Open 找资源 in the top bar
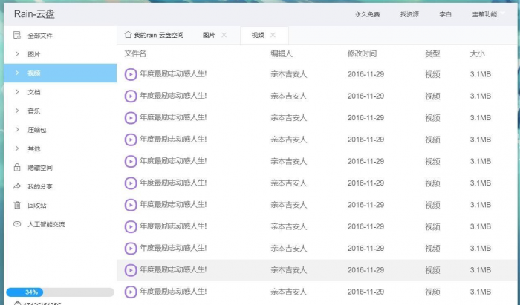This screenshot has height=305, width=520. [409, 14]
